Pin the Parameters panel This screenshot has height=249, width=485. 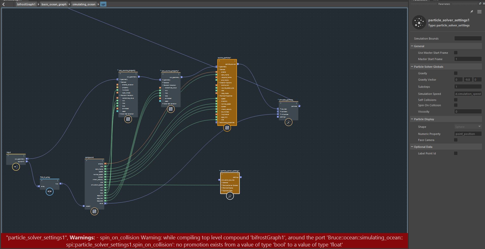click(x=472, y=11)
